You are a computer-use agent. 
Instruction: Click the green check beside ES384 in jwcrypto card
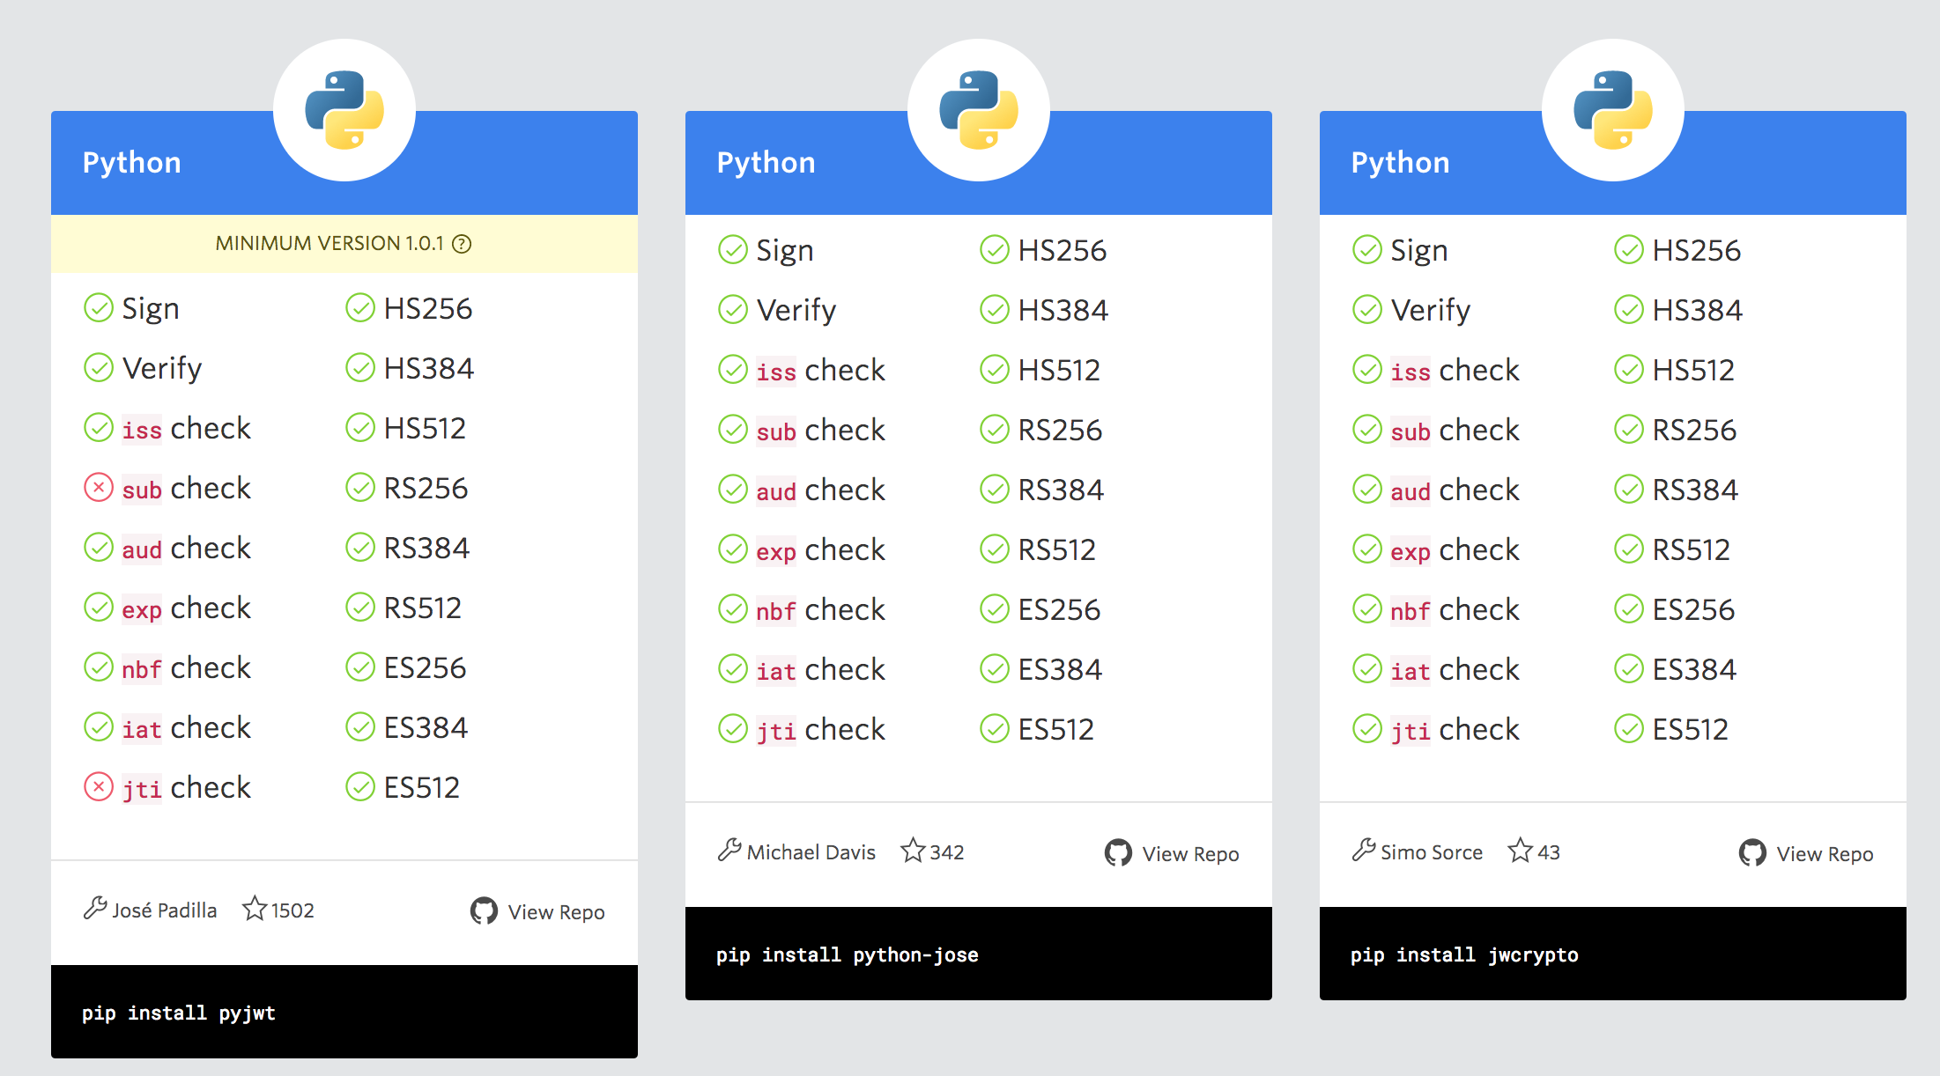[x=1629, y=668]
